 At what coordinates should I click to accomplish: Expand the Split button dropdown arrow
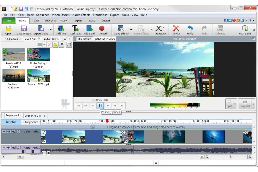(x=235, y=104)
